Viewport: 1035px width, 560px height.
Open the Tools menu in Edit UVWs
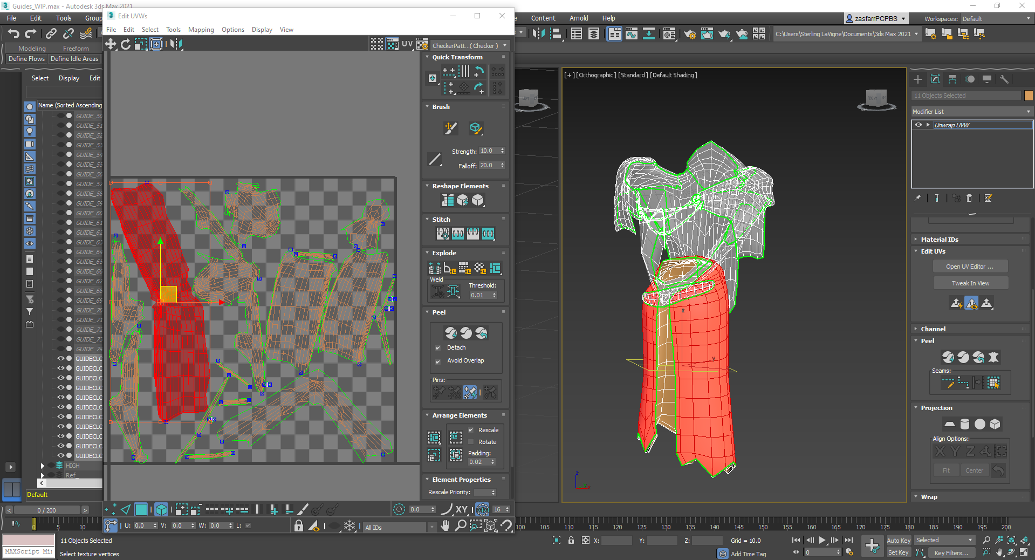173,30
